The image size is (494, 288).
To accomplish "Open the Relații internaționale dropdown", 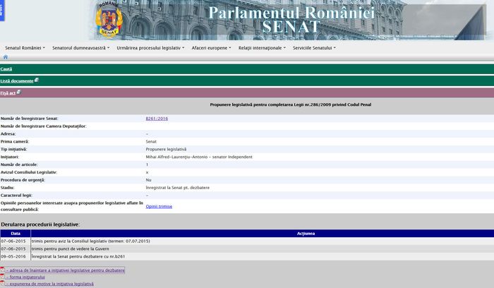I will point(262,48).
